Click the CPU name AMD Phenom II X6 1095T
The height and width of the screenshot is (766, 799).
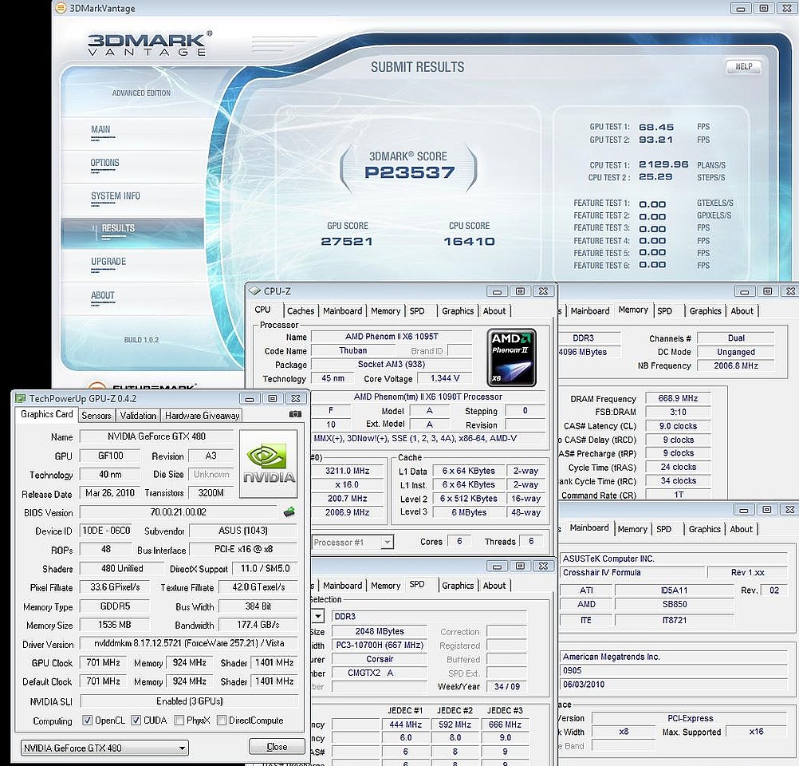(392, 337)
